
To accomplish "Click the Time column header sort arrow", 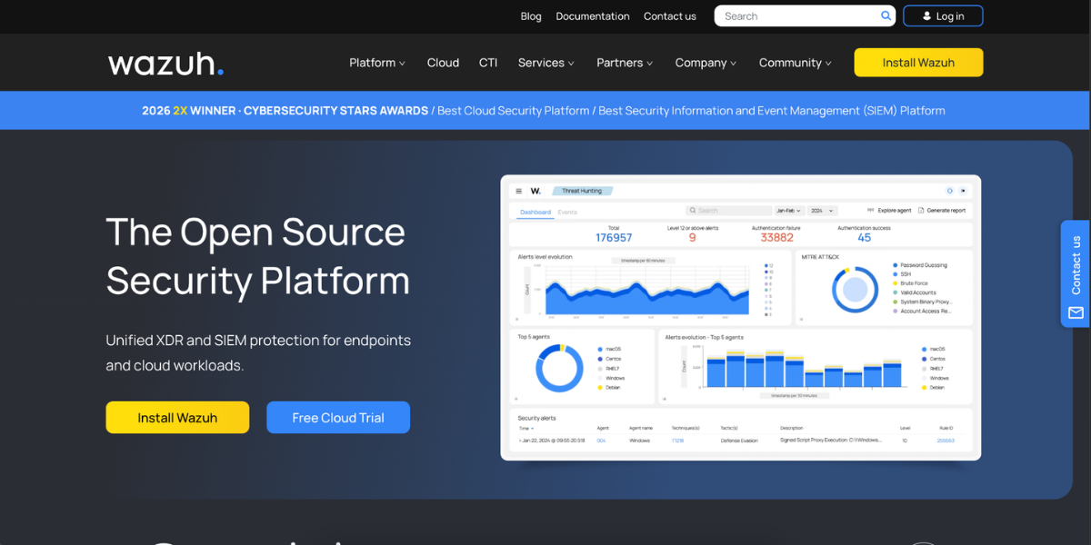I will click(533, 428).
